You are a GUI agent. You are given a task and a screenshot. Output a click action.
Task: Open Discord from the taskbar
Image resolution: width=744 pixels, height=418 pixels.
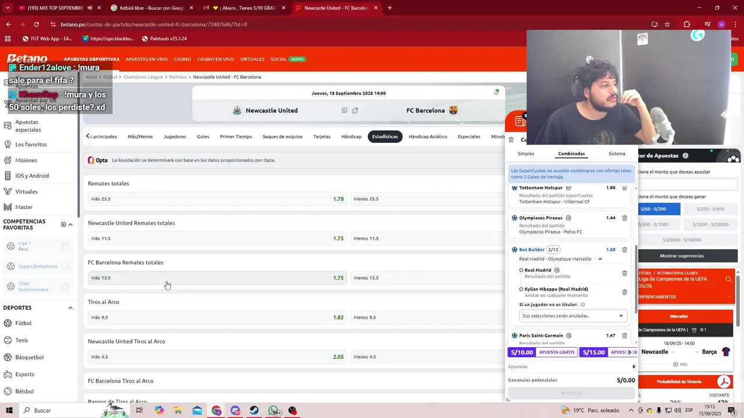(x=235, y=410)
